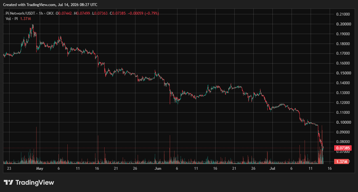Click the 21 date label before 26 and Jun
This screenshot has width=358, height=192.
[116, 168]
